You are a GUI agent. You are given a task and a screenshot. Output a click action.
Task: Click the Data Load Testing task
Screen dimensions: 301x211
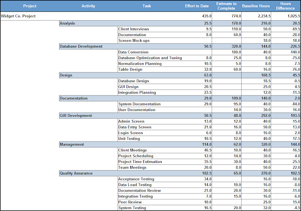[135, 185]
